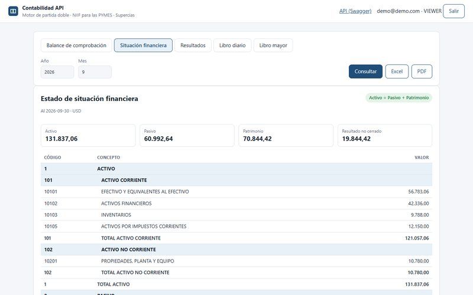Viewport: 473px width, 295px height.
Task: Select the Resultado no cerrado card 19.844,42
Action: click(x=385, y=136)
